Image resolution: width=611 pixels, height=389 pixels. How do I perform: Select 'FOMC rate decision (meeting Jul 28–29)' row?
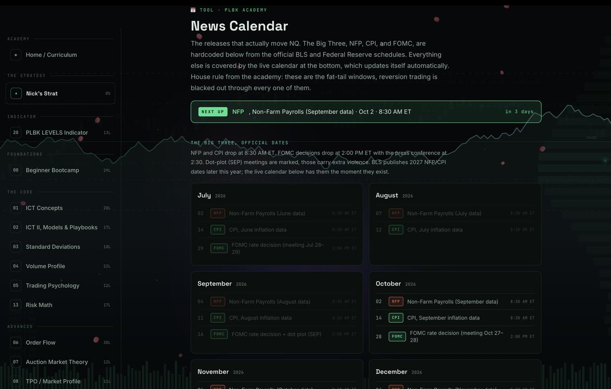[277, 248]
